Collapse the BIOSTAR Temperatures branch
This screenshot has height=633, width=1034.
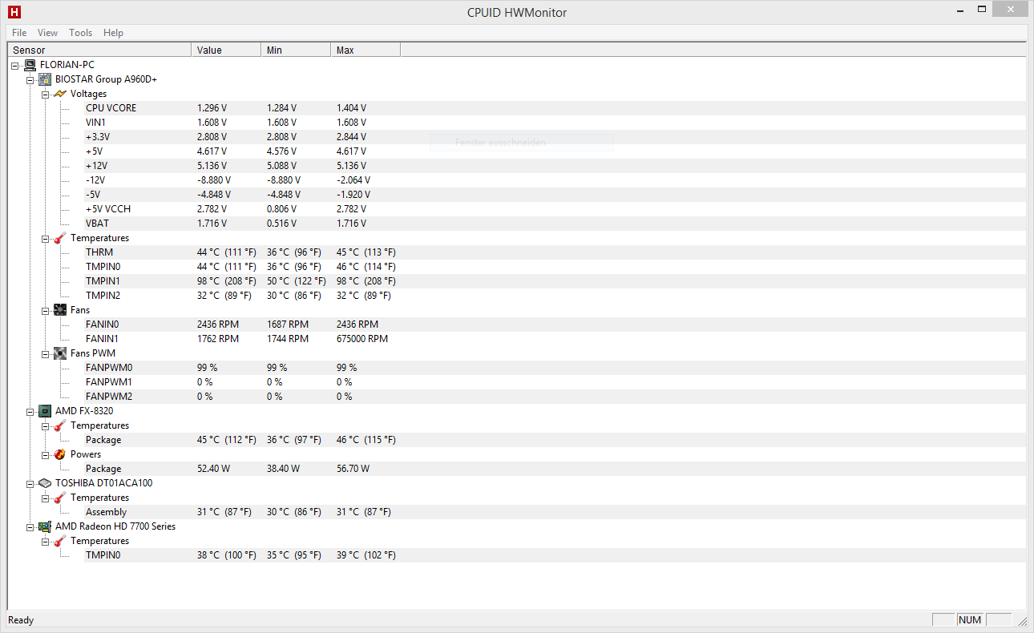pyautogui.click(x=46, y=239)
